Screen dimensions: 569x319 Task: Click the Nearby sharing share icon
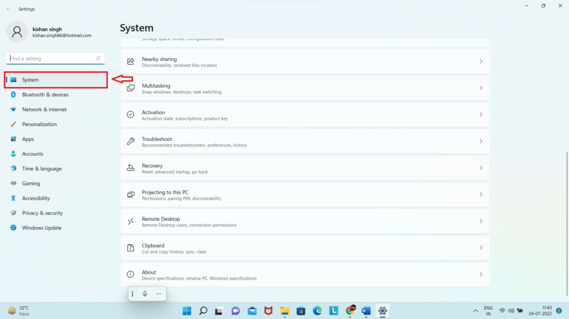(x=131, y=62)
